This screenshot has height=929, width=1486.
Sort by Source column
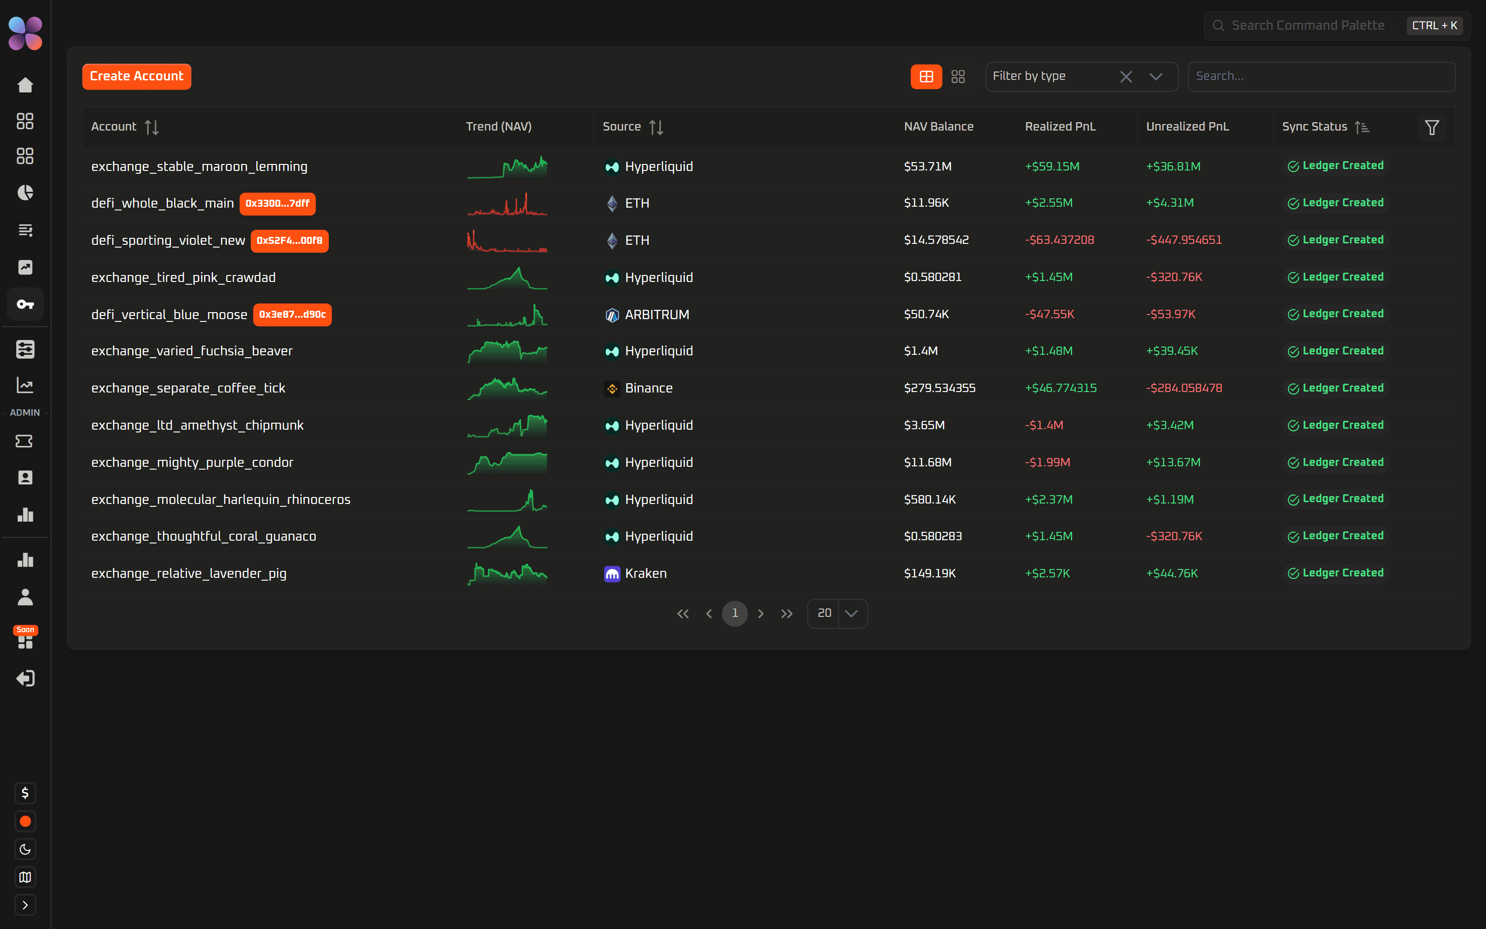click(x=657, y=127)
